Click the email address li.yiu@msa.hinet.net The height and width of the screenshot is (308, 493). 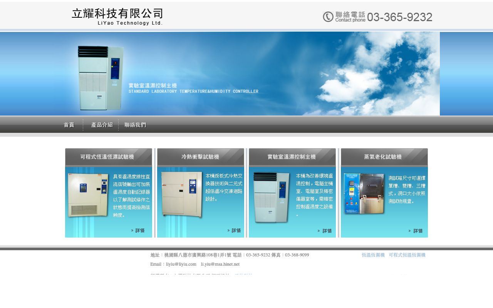tap(220, 264)
